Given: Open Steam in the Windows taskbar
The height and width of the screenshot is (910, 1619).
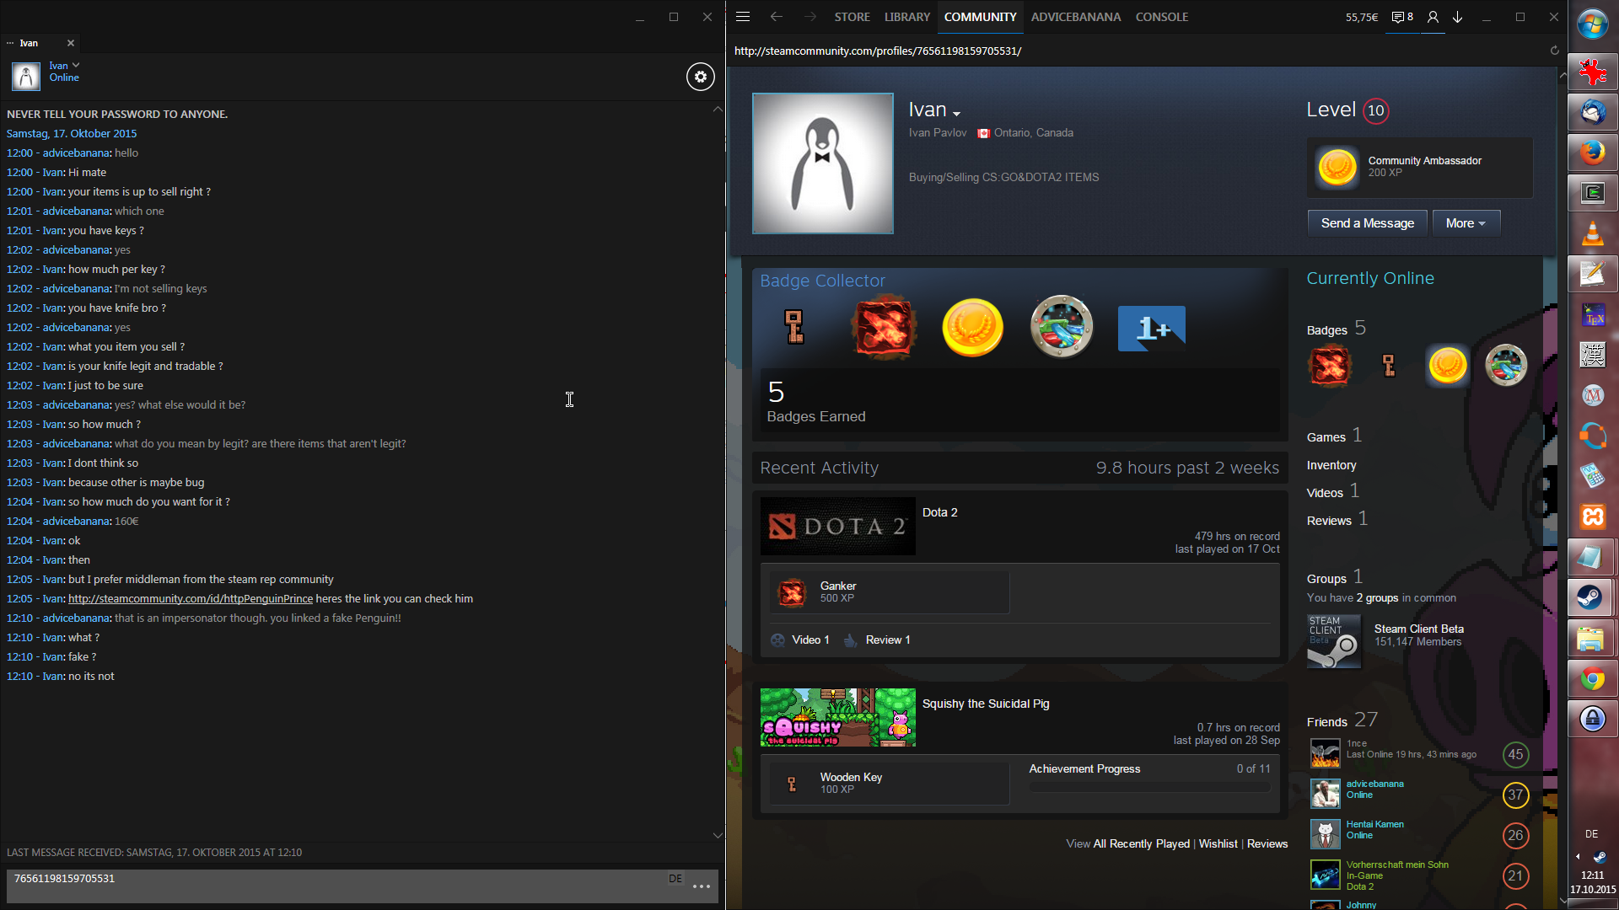Looking at the screenshot, I should (1592, 598).
